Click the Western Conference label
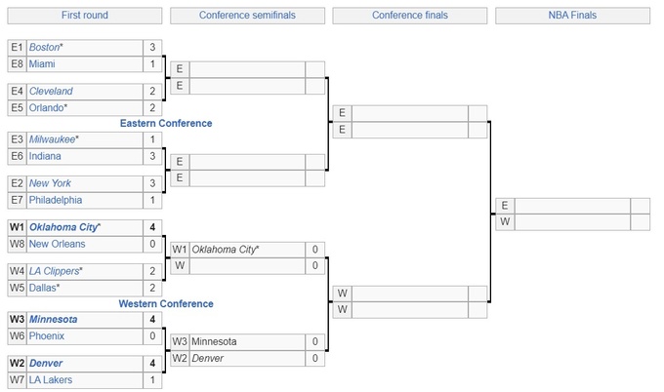664x392 pixels. (166, 304)
